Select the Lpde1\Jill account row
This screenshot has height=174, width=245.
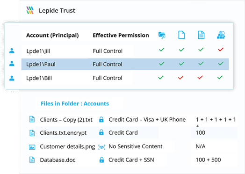[125, 51]
